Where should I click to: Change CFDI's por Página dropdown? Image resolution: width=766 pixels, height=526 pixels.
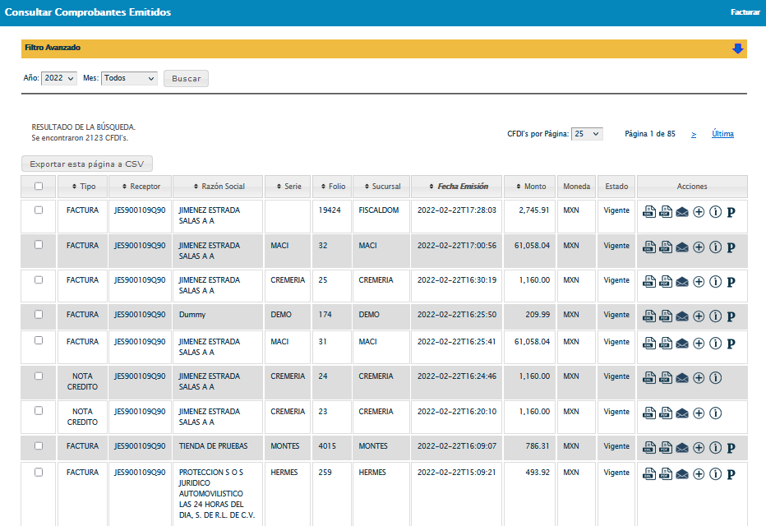(x=587, y=134)
